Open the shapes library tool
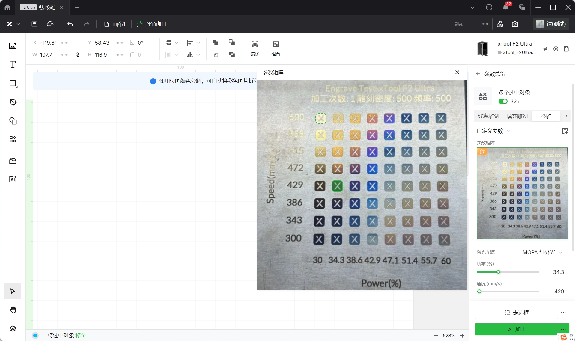Image resolution: width=575 pixels, height=341 pixels. click(x=13, y=121)
